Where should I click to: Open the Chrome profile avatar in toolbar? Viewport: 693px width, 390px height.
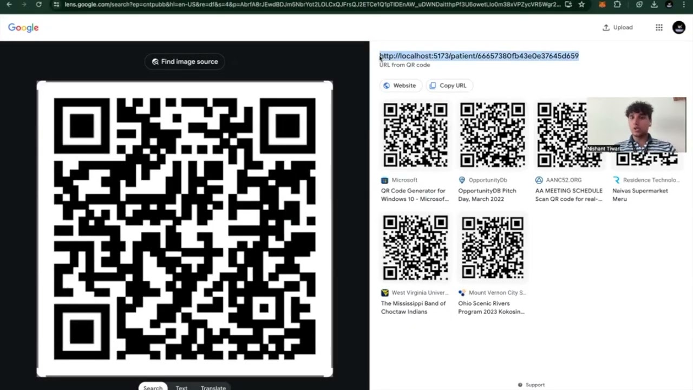tap(669, 4)
